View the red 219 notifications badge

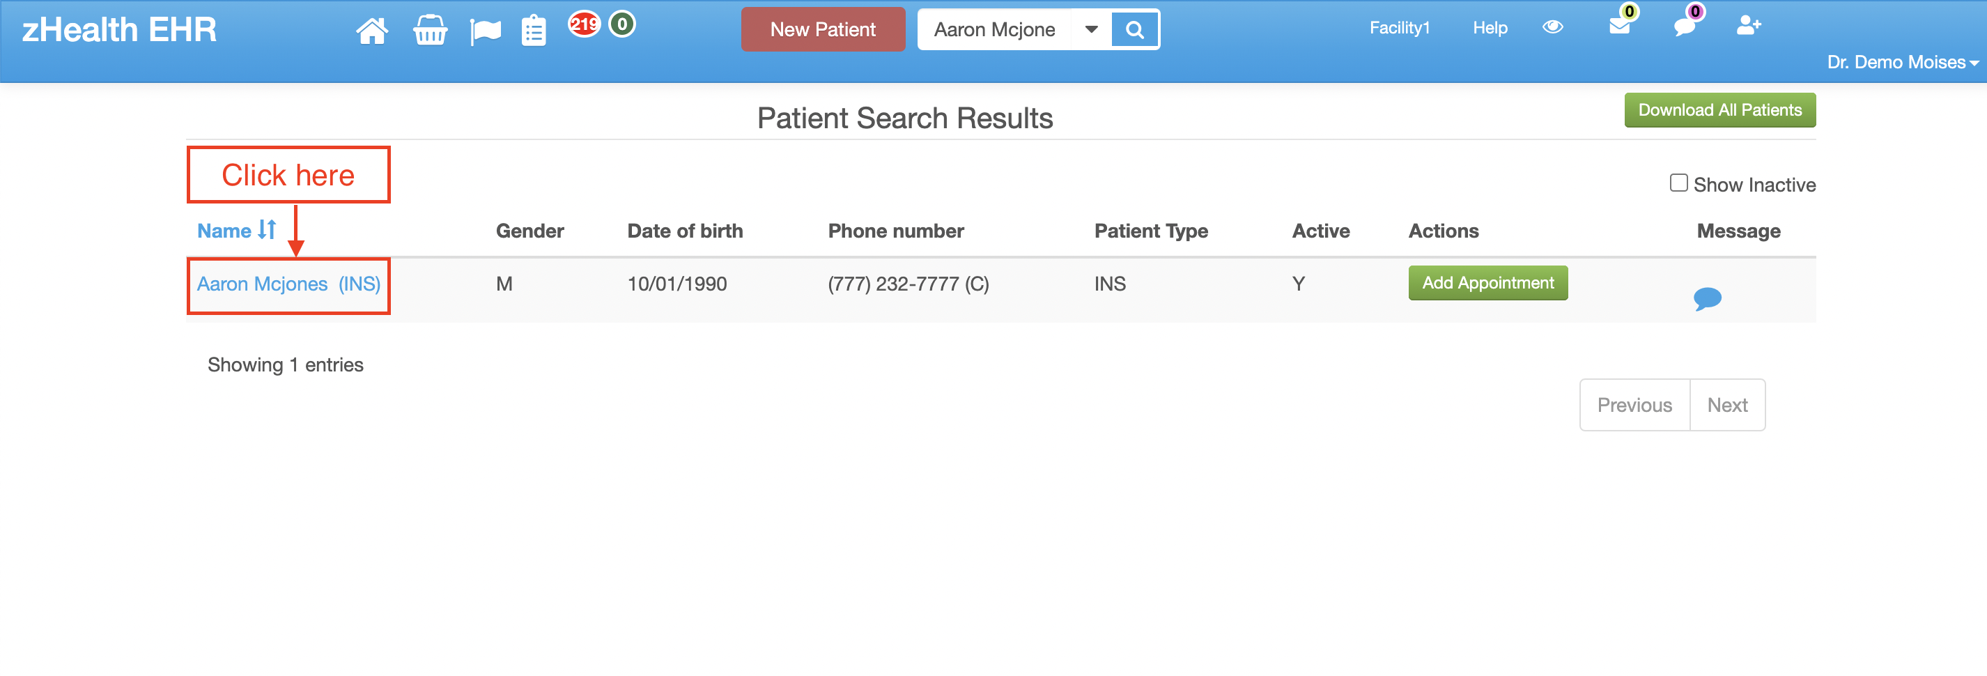tap(584, 24)
